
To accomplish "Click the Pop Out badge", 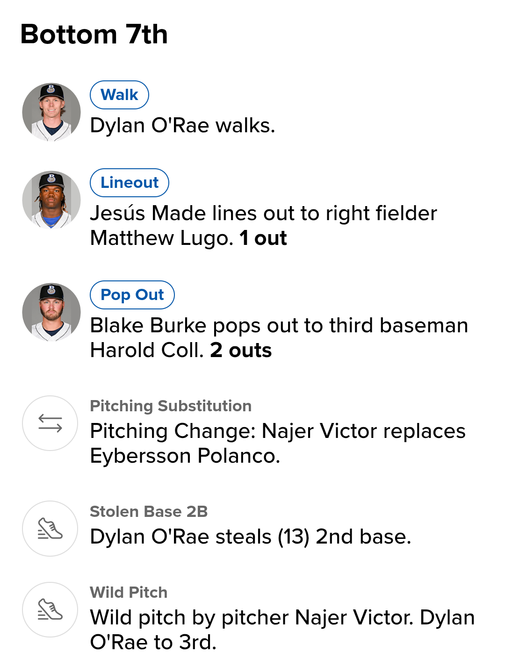I will point(132,295).
